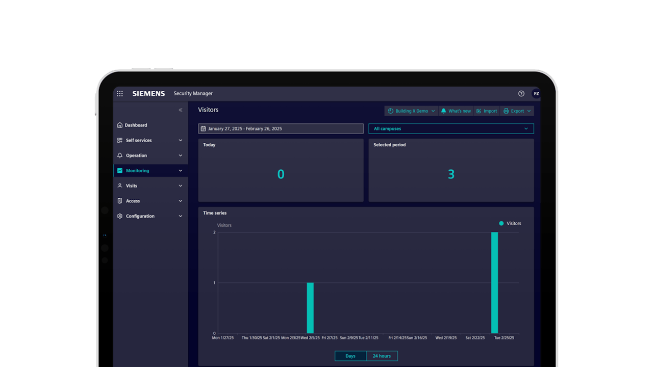Select the Dashboard home icon
The image size is (653, 367).
[120, 125]
